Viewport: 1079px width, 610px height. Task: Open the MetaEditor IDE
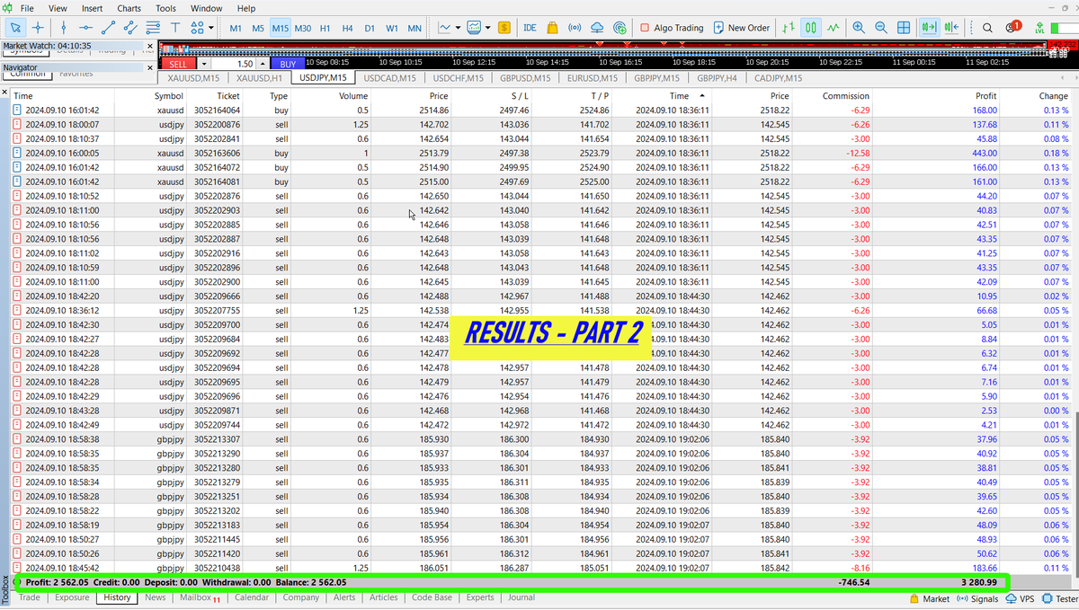point(531,28)
